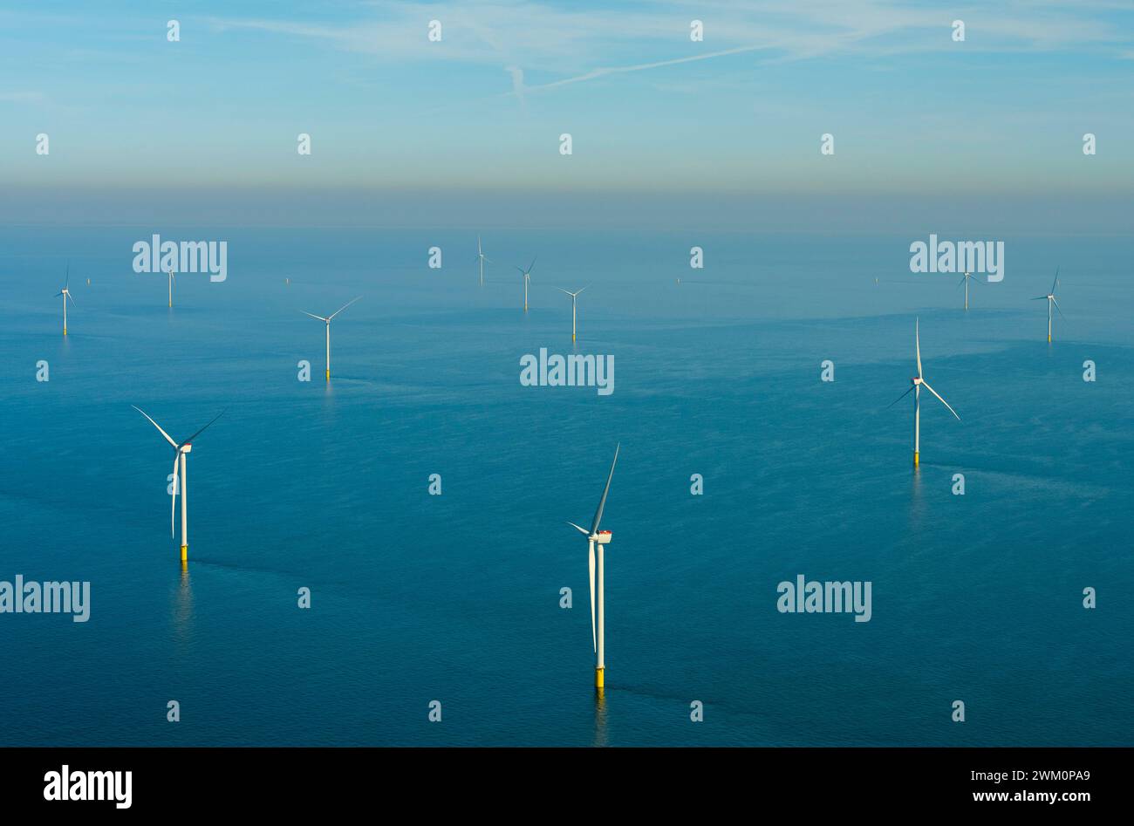Click the alamy watermark in lower-right water
Image resolution: width=1134 pixels, height=826 pixels.
(x=823, y=598)
